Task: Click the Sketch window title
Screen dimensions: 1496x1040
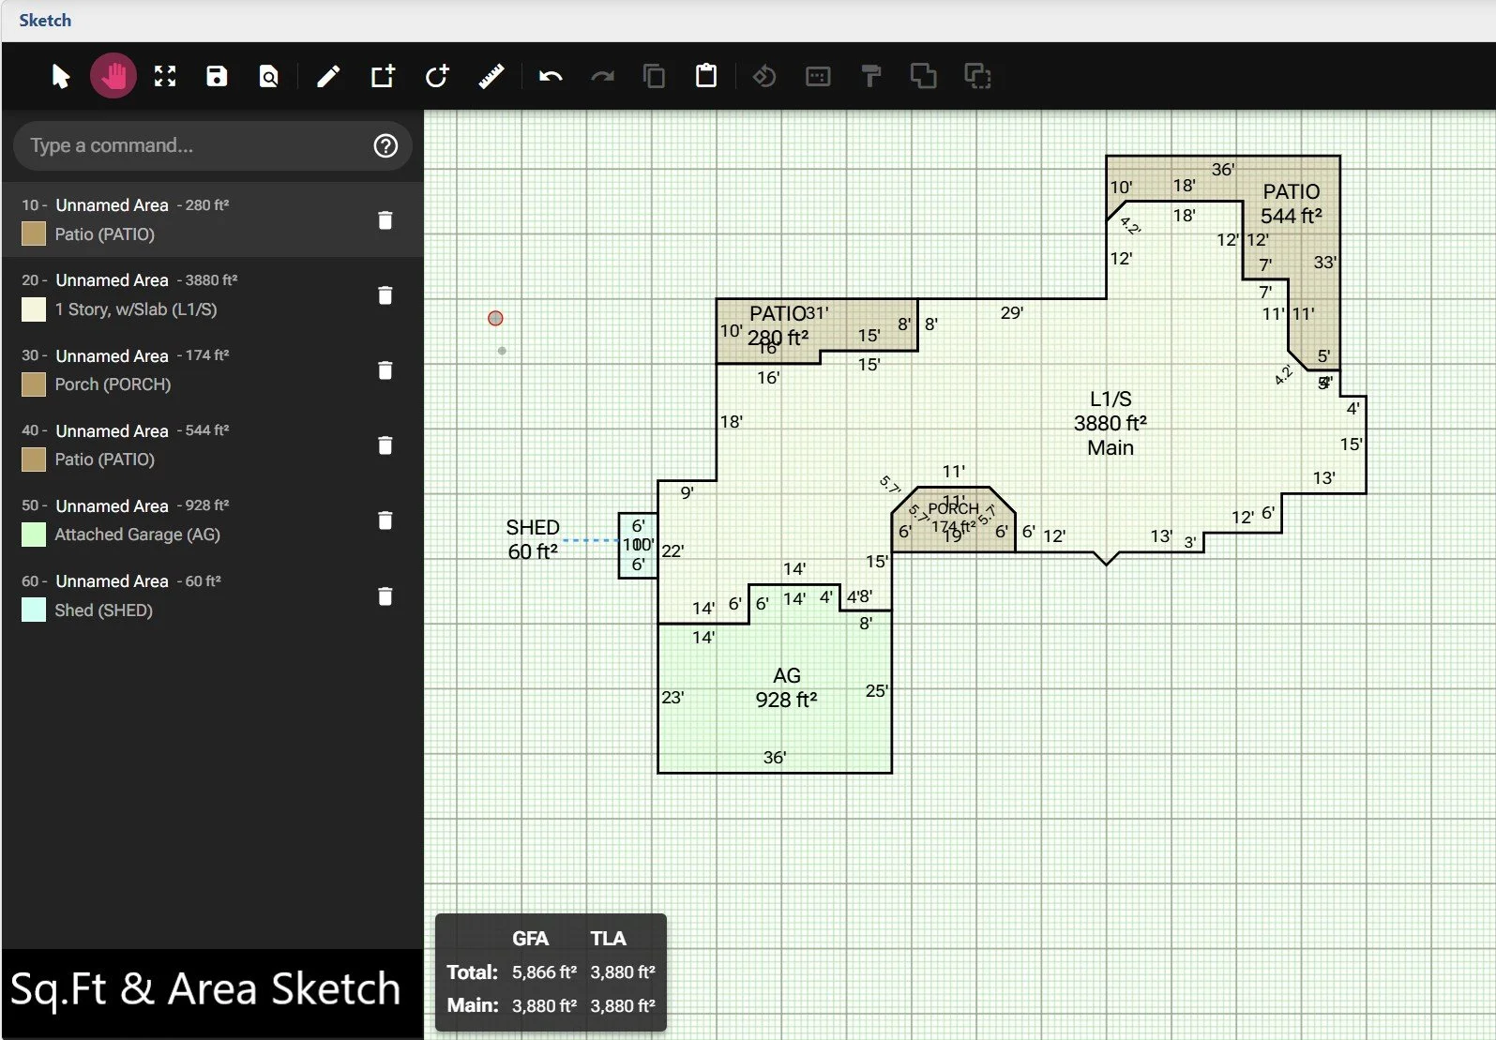Action: 45,20
